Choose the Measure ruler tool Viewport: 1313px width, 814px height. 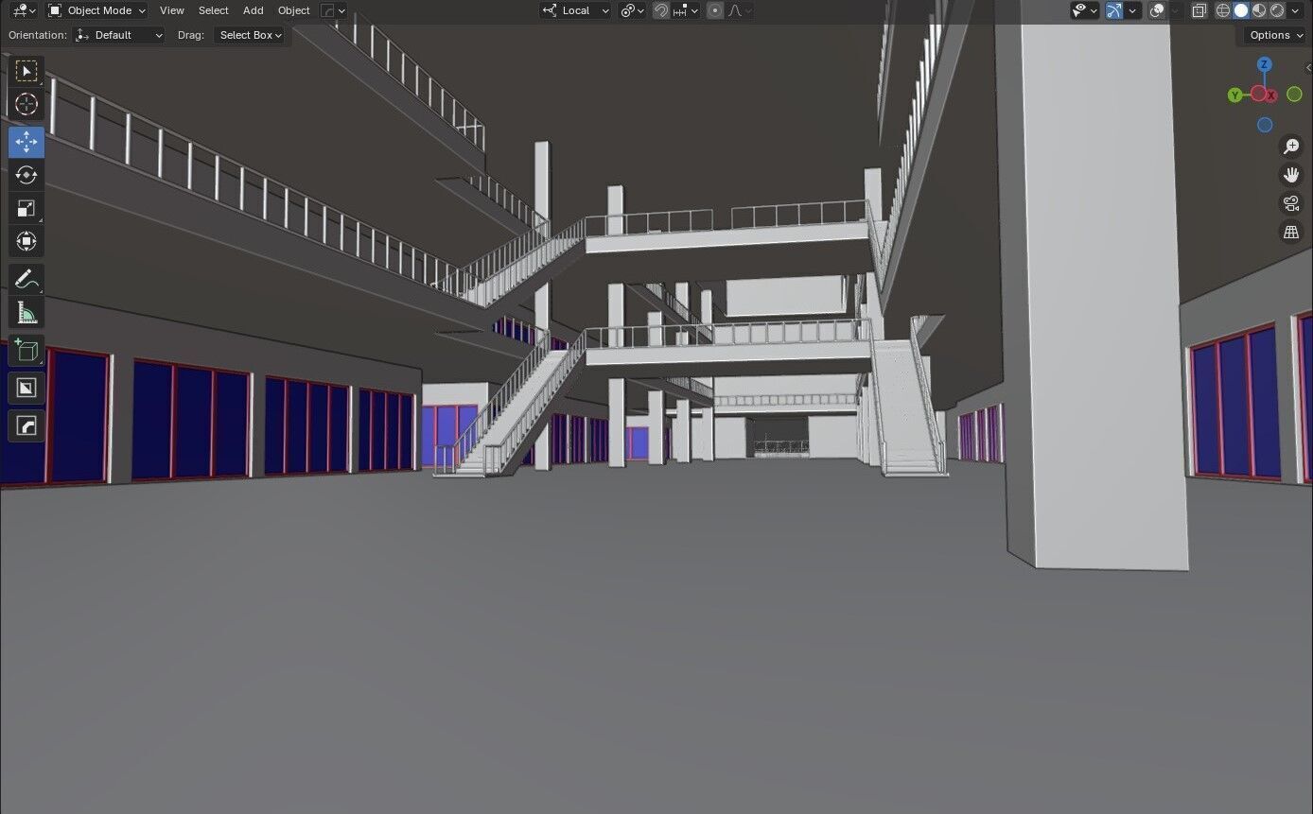coord(26,312)
